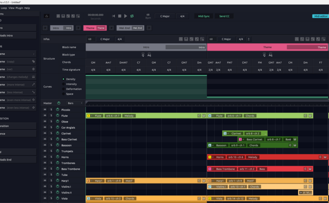Start playback with the Play button
Image resolution: width=329 pixels, height=203 pixels.
[125, 16]
